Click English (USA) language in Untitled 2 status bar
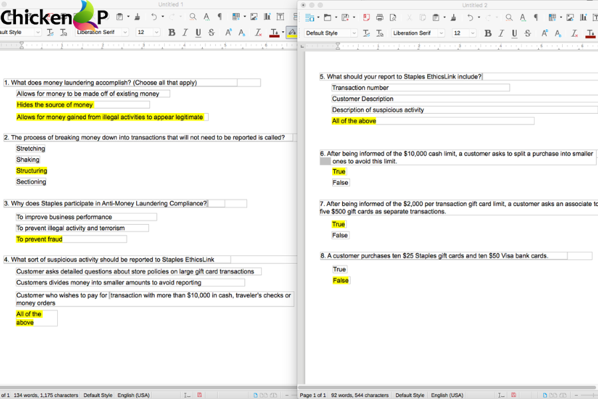 click(447, 395)
